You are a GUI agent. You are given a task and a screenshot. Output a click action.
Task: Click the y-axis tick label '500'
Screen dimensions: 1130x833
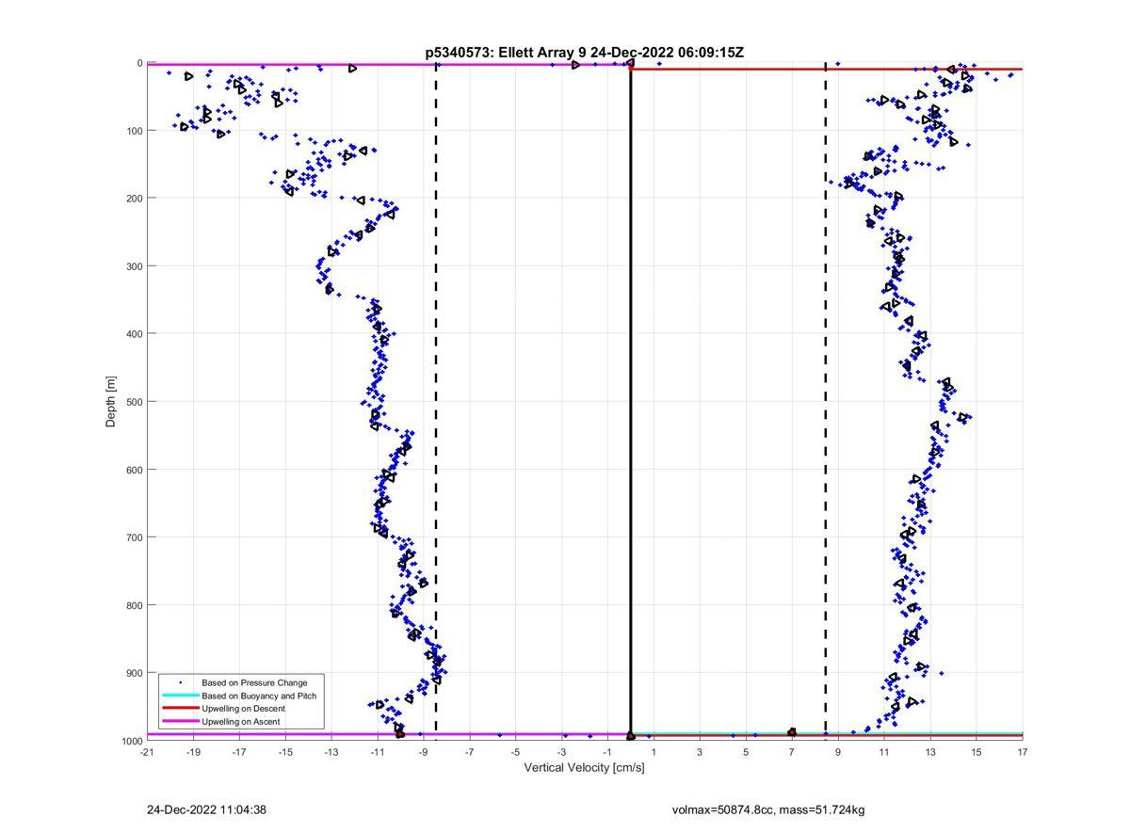click(x=134, y=402)
